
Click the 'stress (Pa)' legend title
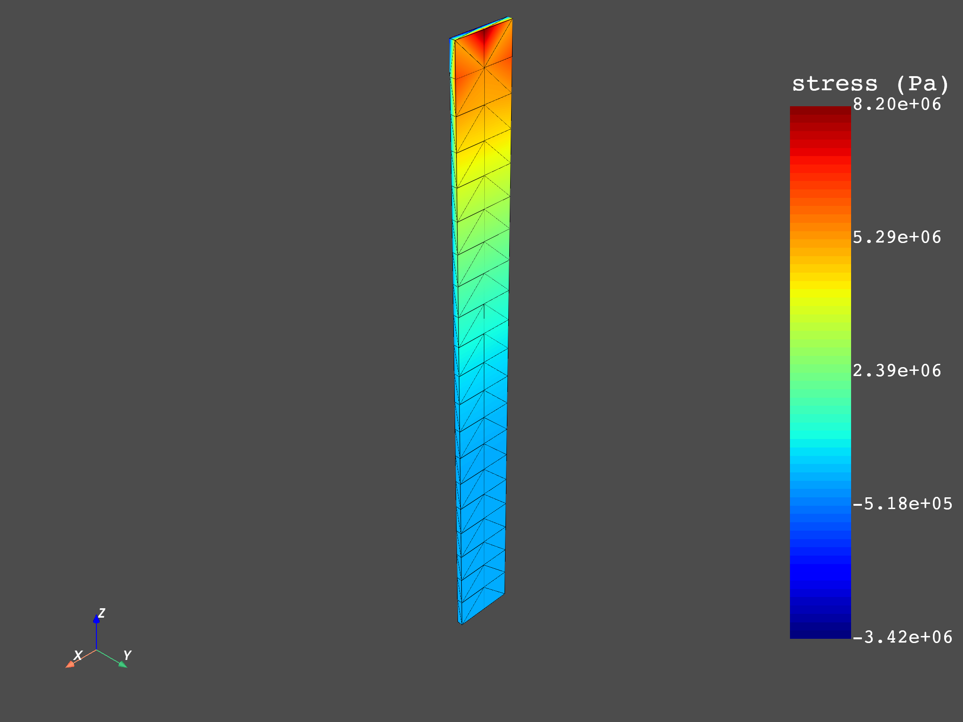click(x=870, y=84)
